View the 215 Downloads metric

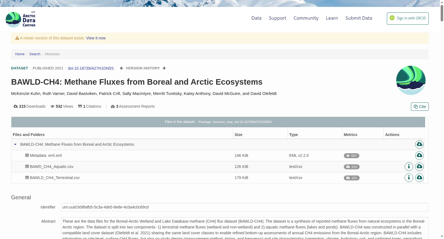(29, 106)
